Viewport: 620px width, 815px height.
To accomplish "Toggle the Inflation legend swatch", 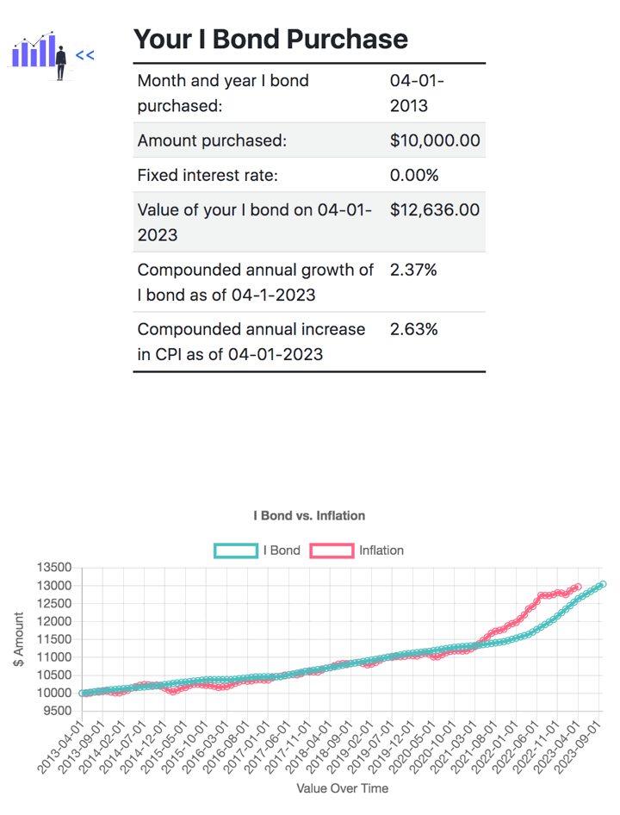I will [x=332, y=551].
